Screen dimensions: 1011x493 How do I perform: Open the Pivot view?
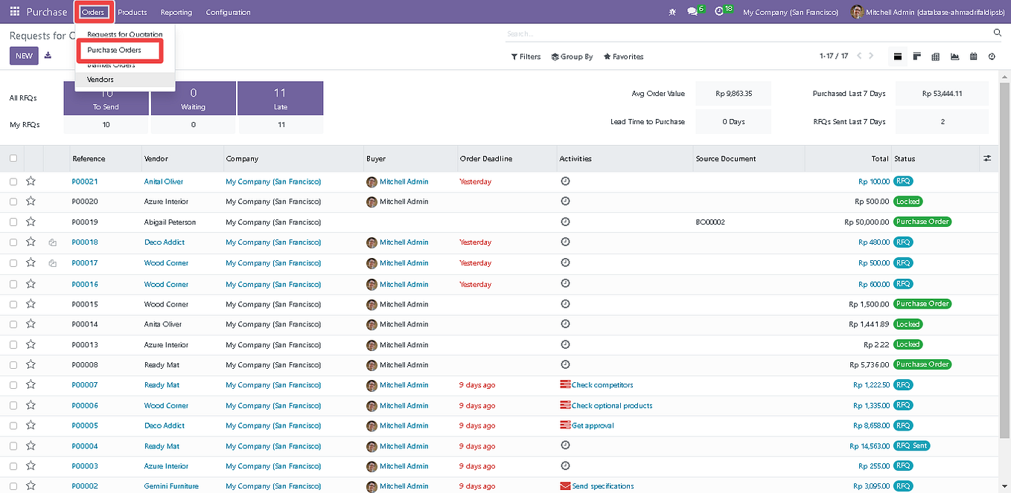(x=935, y=56)
